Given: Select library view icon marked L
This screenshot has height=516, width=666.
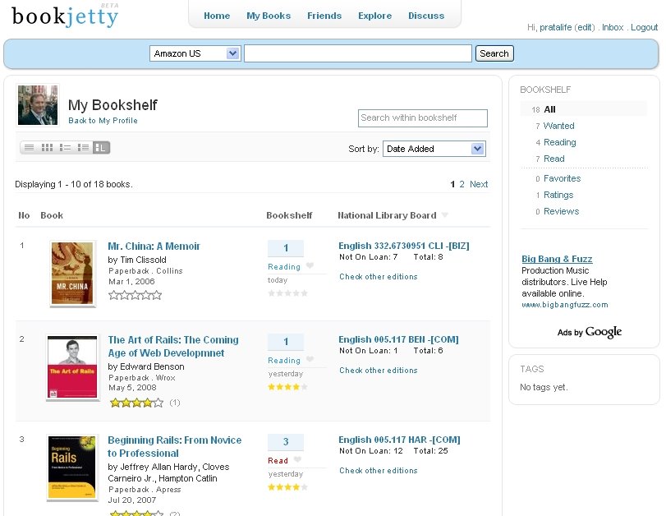Looking at the screenshot, I should coord(101,148).
